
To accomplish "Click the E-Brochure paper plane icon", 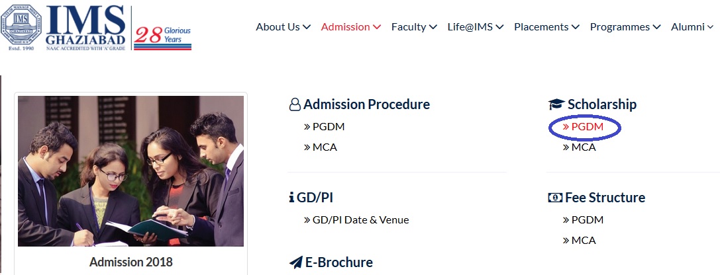I will tap(295, 262).
